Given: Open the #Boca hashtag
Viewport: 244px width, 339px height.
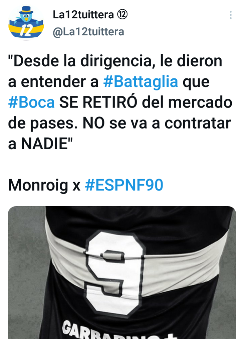Looking at the screenshot, I should pyautogui.click(x=31, y=102).
